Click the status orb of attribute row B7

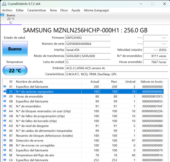5,135
